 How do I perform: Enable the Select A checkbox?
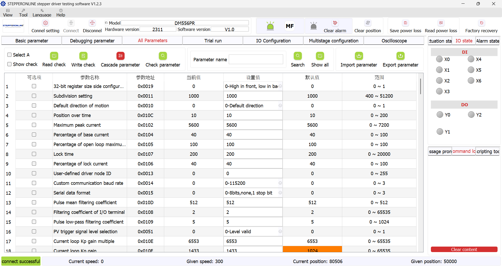[10, 55]
